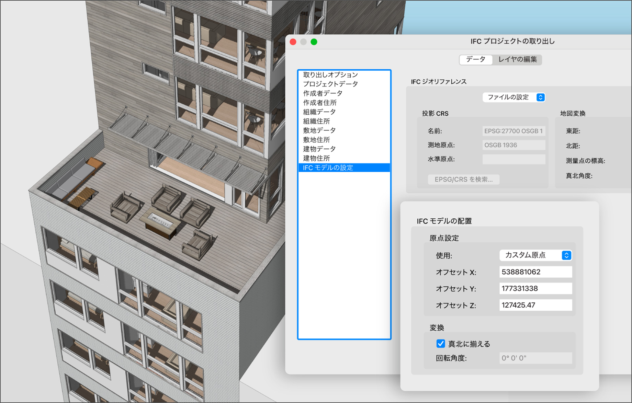Switch to the レイヤの編集 tab
Screen dimensions: 632x403
point(517,59)
